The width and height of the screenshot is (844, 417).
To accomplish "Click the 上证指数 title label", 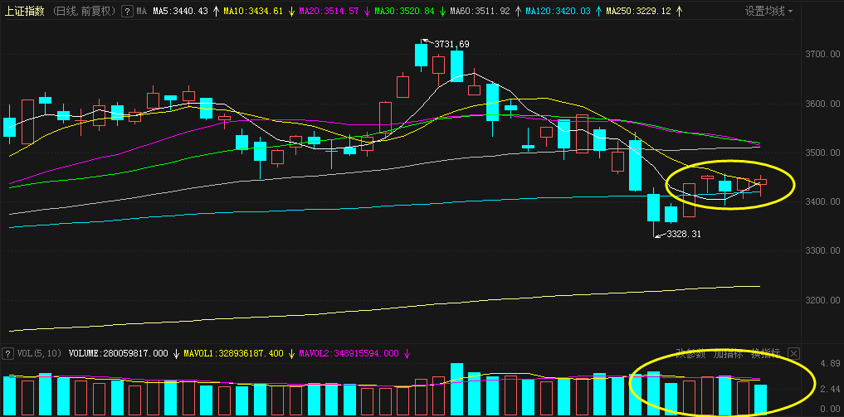I will click(x=25, y=12).
